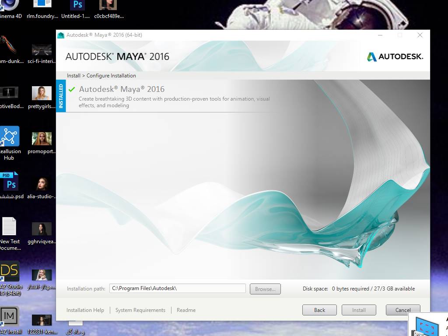This screenshot has height=336, width=448.
Task: Select the gghrviqvea image on desktop
Action: [42, 228]
